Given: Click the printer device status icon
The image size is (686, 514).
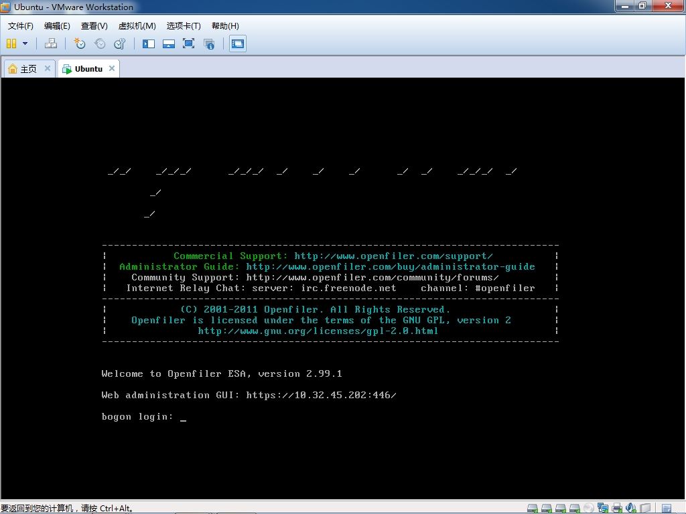Looking at the screenshot, I should [x=617, y=507].
